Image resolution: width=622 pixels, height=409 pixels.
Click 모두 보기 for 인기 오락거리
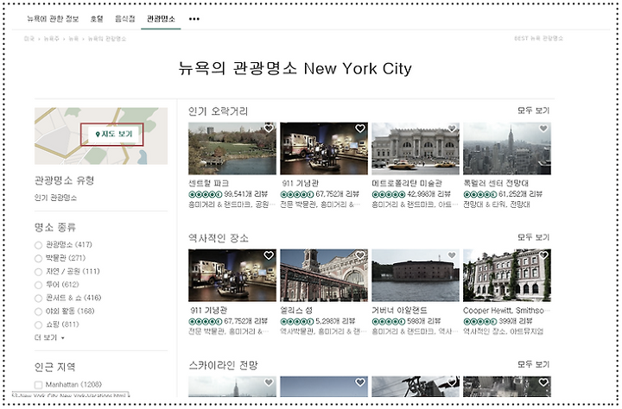pyautogui.click(x=533, y=110)
